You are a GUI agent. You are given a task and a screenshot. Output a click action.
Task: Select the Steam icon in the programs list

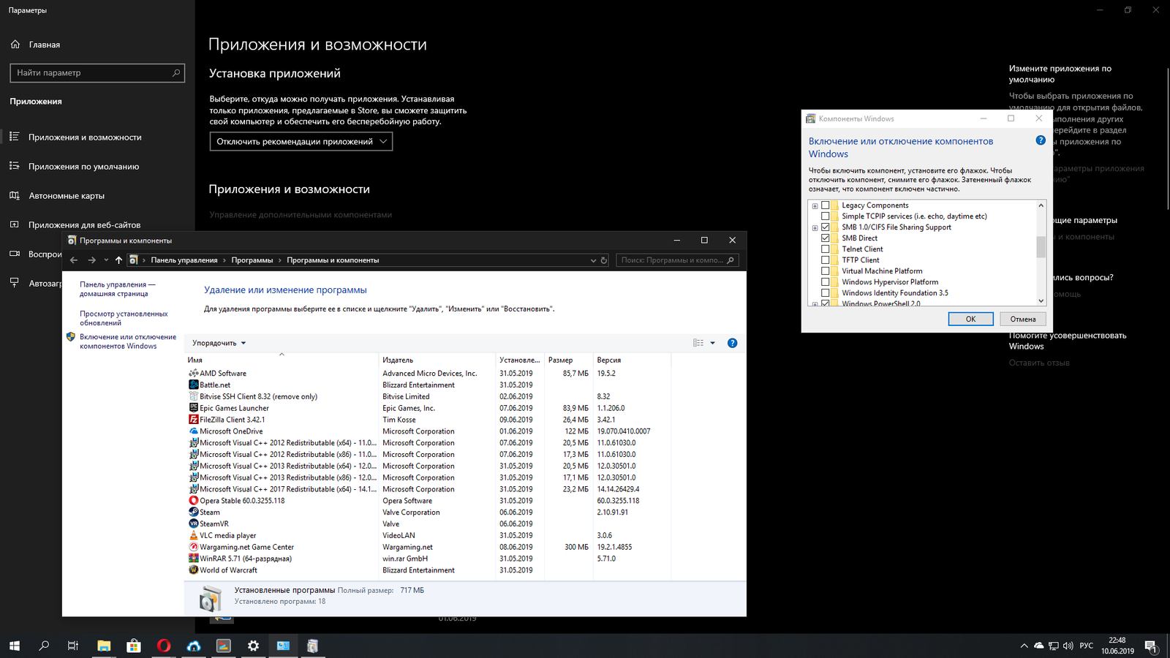(193, 513)
